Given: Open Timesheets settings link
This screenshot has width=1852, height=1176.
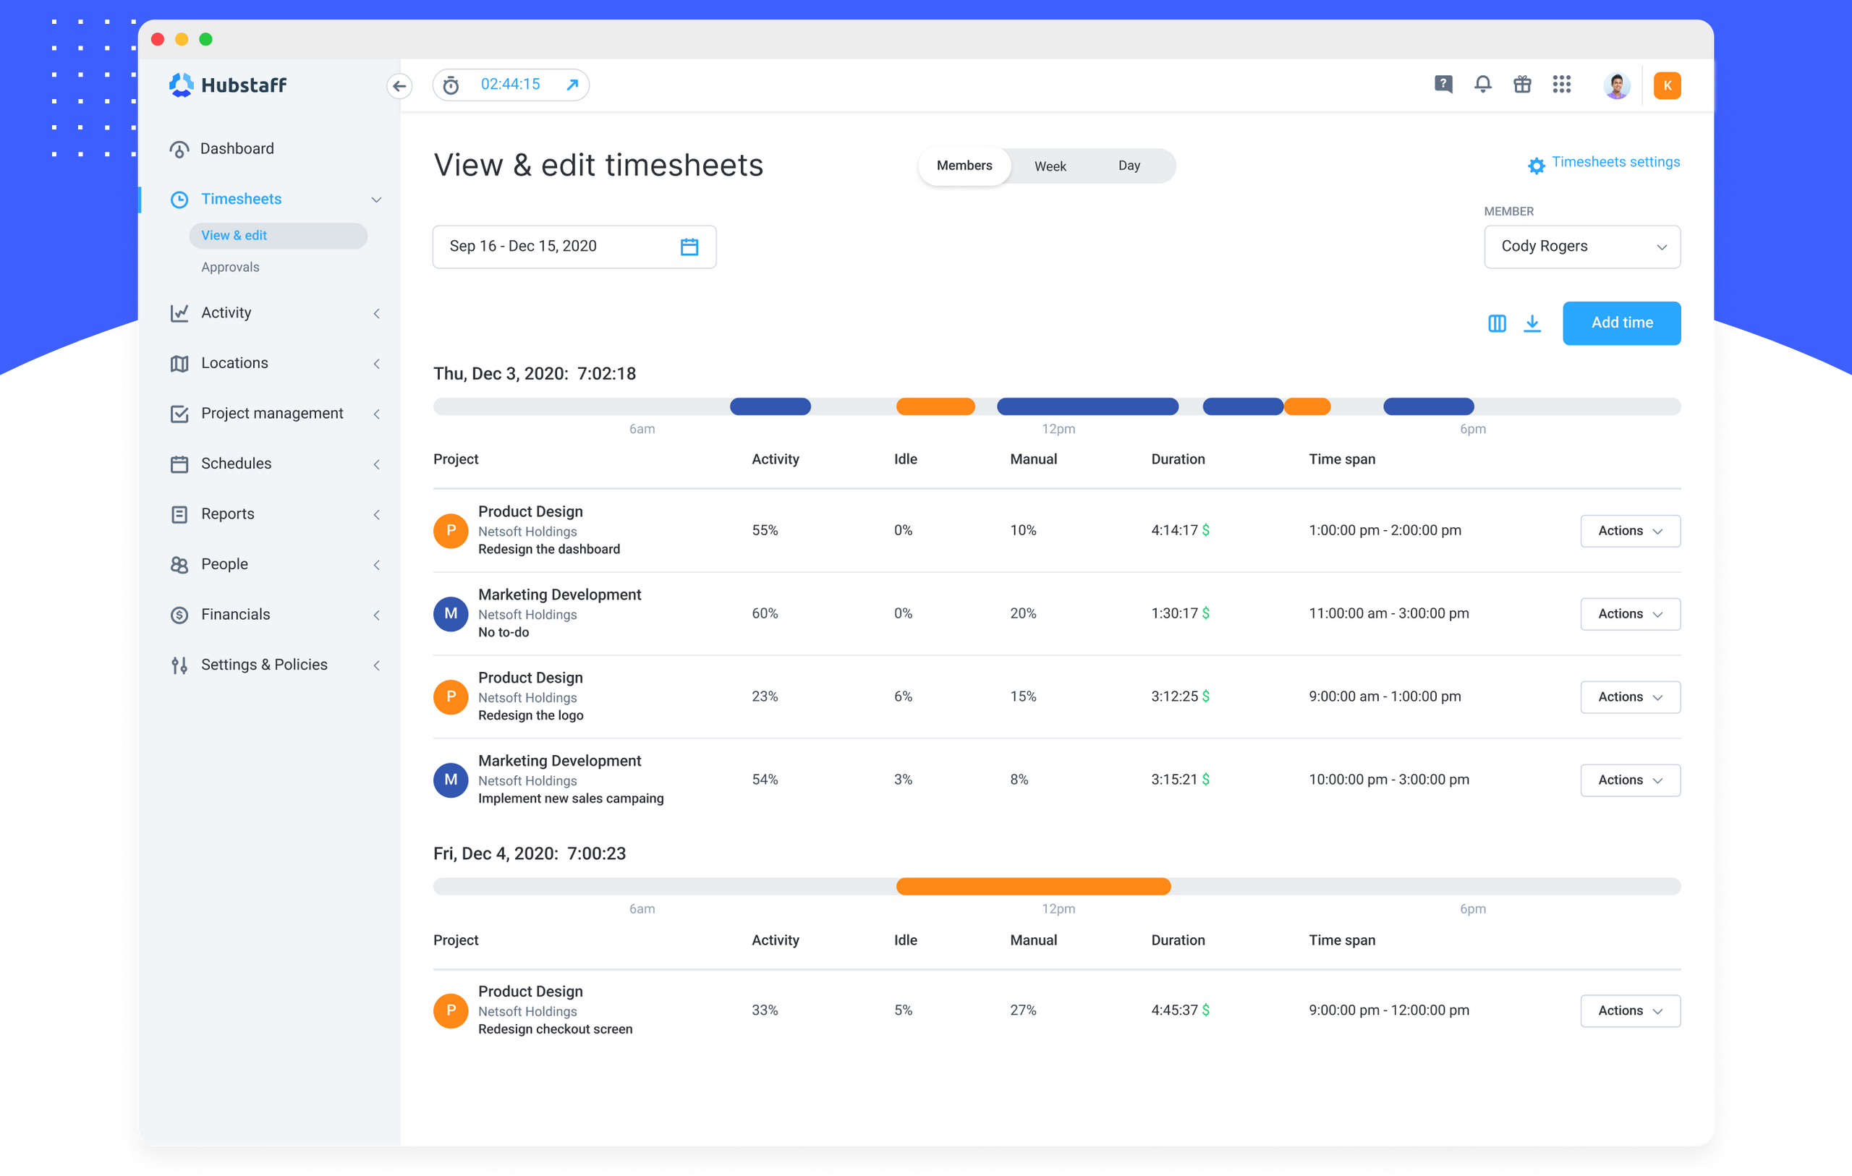Looking at the screenshot, I should coord(1615,162).
